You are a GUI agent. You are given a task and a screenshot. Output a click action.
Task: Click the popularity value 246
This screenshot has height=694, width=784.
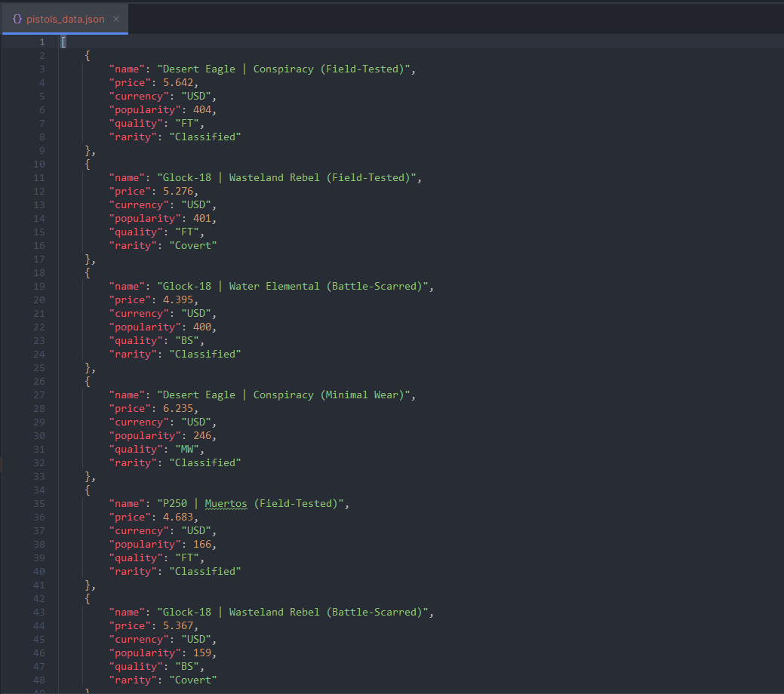202,435
